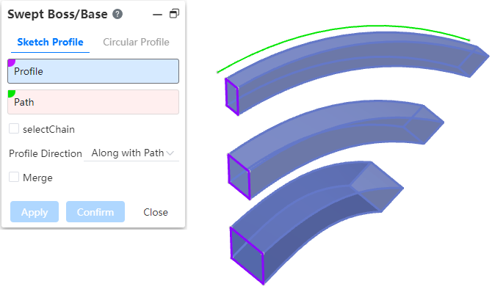
Task: Enable the selectChain checkbox
Action: (x=14, y=128)
